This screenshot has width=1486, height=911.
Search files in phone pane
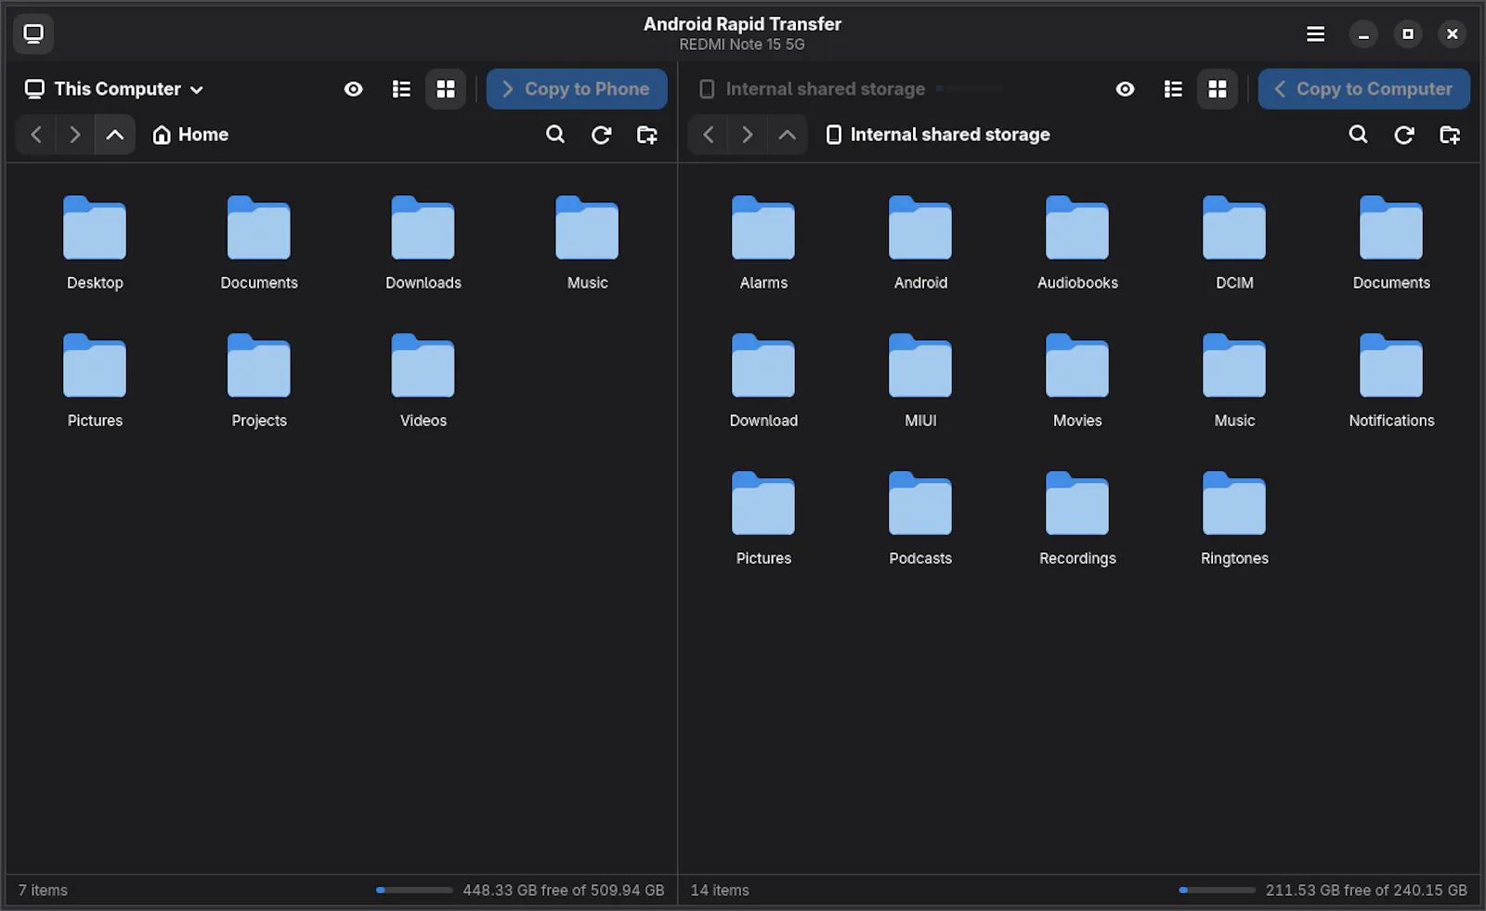point(1358,135)
